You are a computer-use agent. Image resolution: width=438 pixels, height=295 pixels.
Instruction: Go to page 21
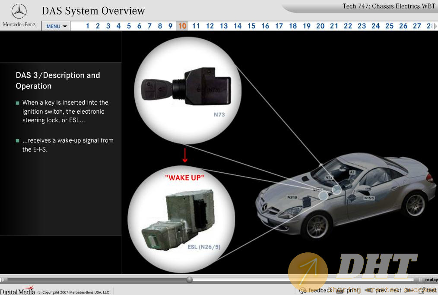[x=334, y=26]
